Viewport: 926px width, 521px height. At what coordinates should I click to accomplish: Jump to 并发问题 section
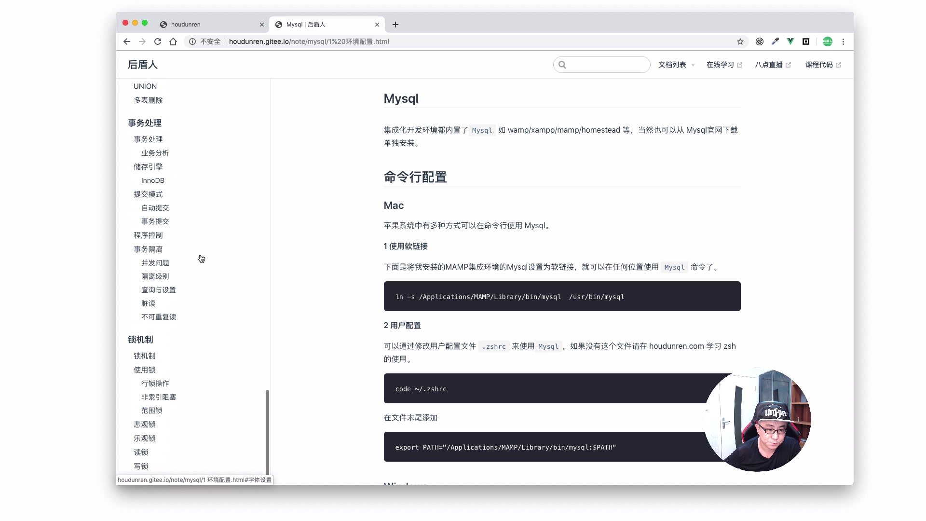tap(155, 263)
